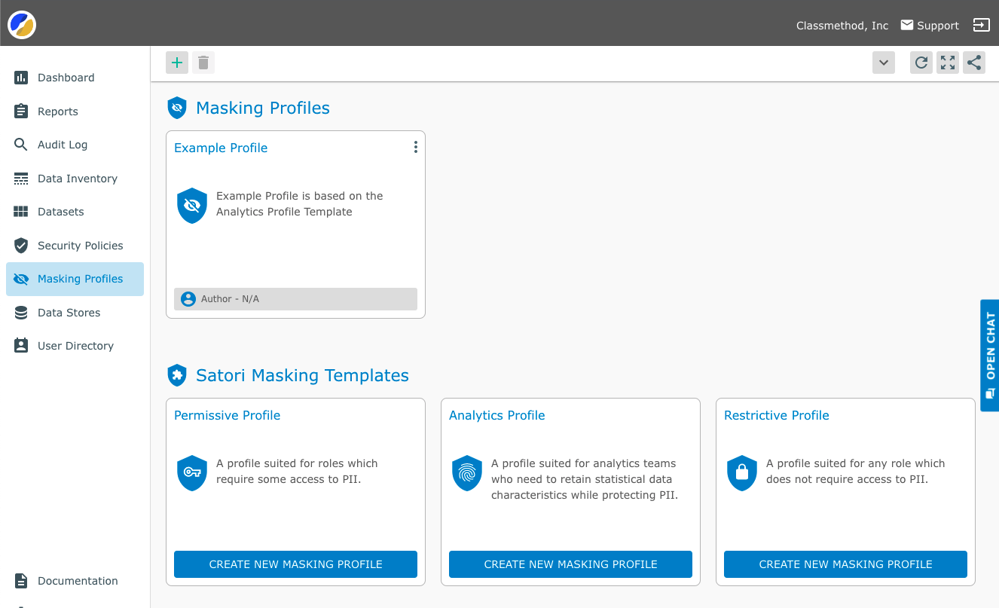Navigate to Data Inventory
This screenshot has height=608, width=999.
point(77,179)
